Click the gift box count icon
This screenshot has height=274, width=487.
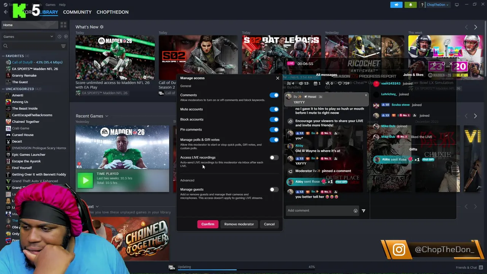[315, 83]
